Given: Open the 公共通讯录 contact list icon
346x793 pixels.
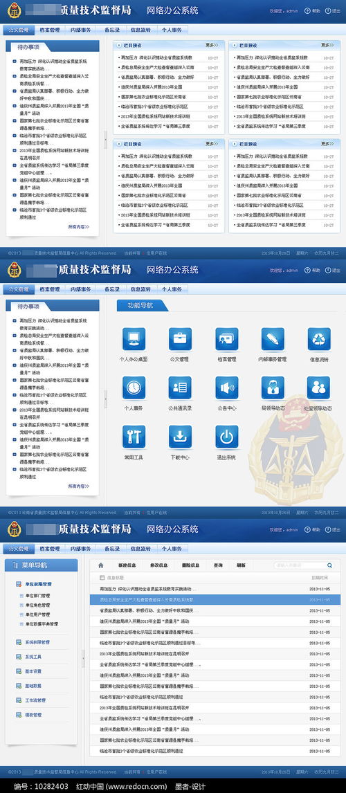Looking at the screenshot, I should click(x=180, y=388).
